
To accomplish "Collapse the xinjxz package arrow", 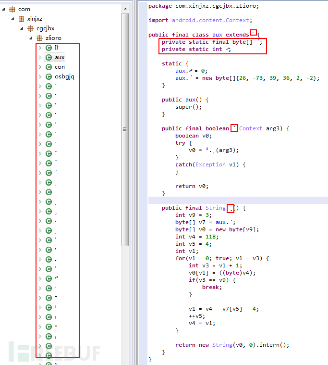I will pos(13,19).
